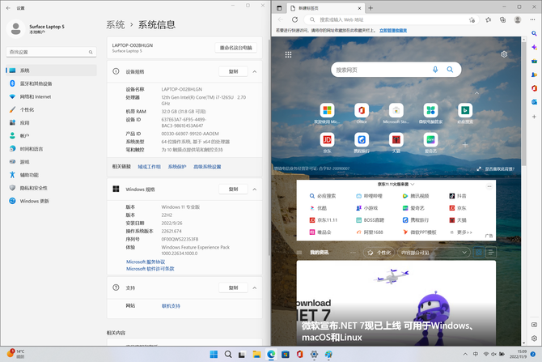542x362 pixels.
Task: Click the 立即管理收藏夹 link in Edge
Action: pos(393,31)
